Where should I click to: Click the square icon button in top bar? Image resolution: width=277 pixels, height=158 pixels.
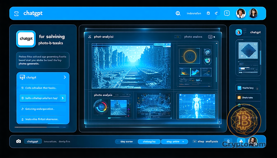coord(227,13)
